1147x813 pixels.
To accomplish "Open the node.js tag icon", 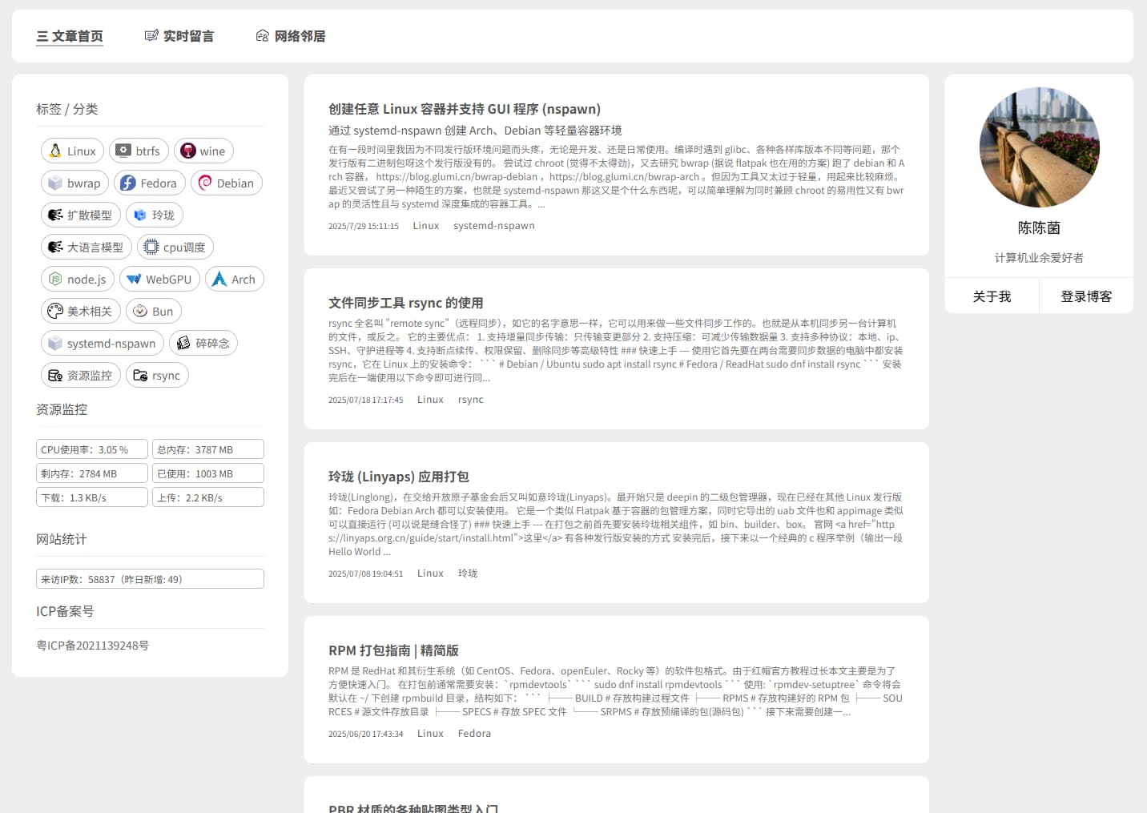I will 55,279.
